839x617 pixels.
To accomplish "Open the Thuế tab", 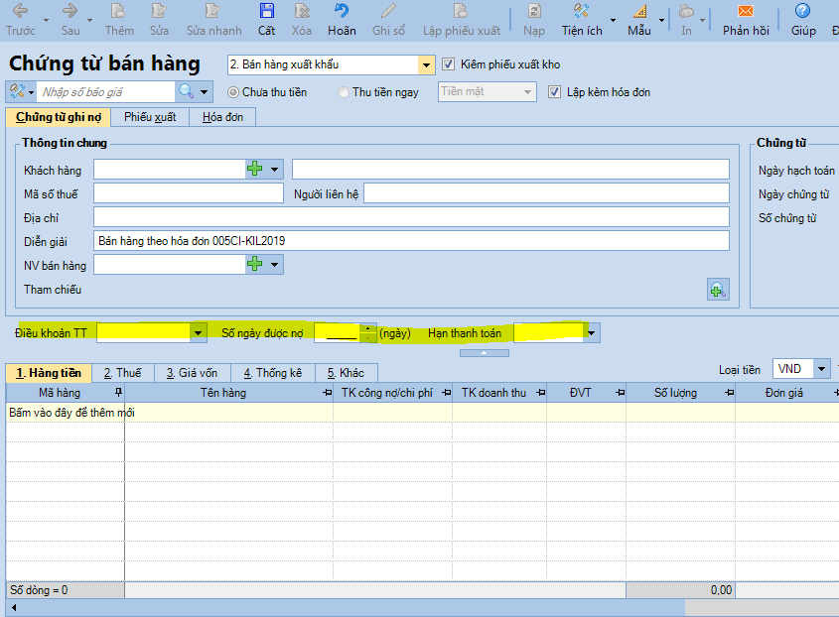I will tap(122, 373).
